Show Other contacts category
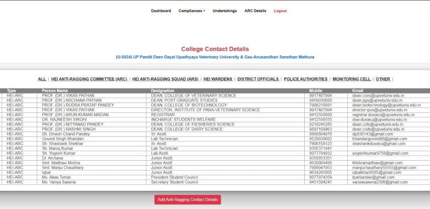 click(x=383, y=79)
